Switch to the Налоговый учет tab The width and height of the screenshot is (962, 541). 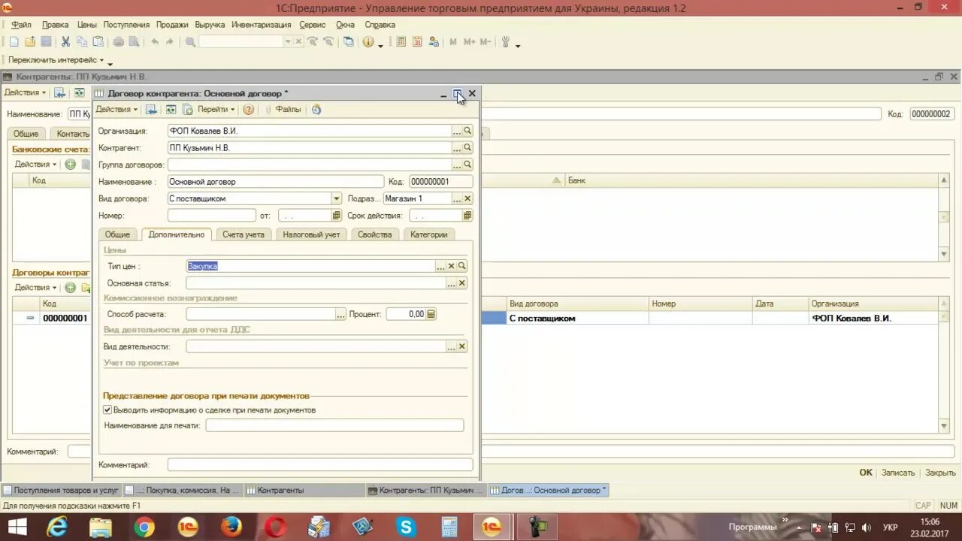(x=311, y=234)
